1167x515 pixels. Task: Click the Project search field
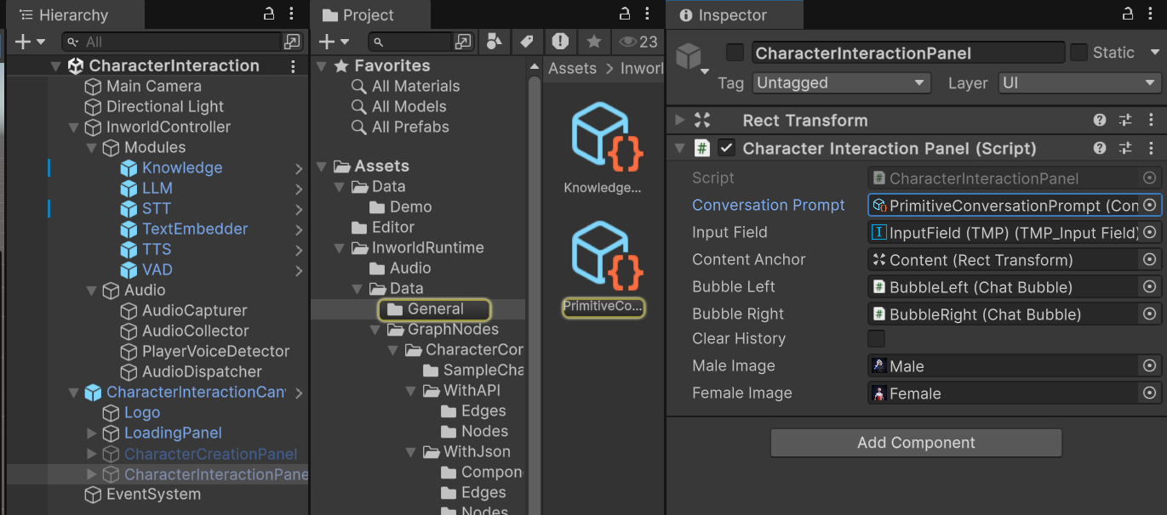click(411, 42)
